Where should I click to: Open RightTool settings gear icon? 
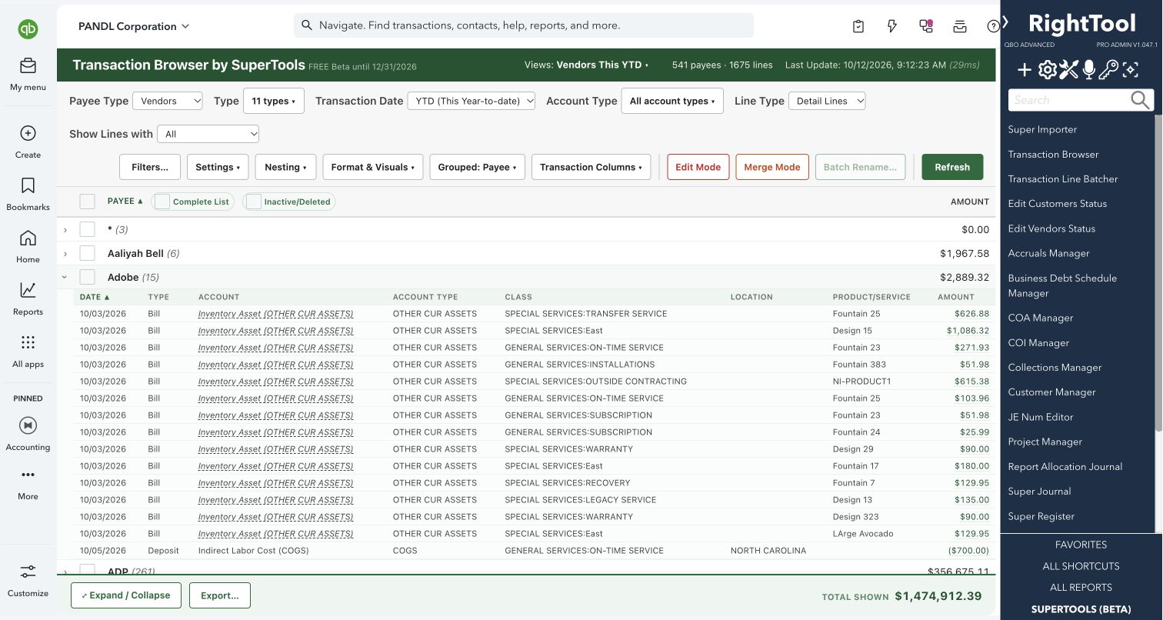pyautogui.click(x=1047, y=71)
